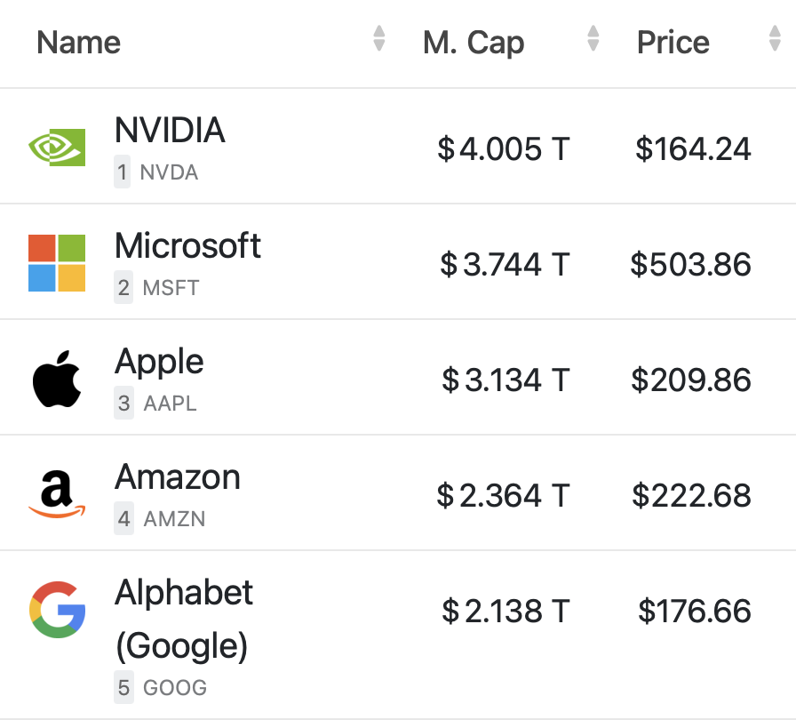Sort table by M. Cap arrows
This screenshot has width=796, height=720.
(593, 38)
